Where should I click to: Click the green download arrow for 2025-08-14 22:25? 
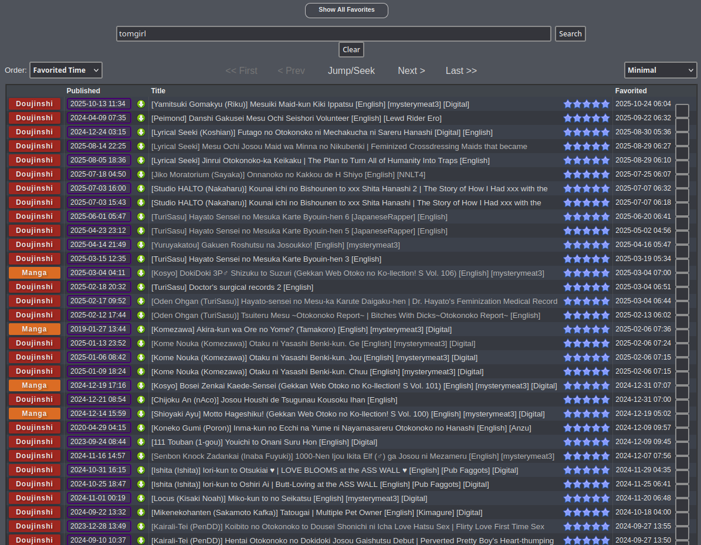(x=141, y=146)
